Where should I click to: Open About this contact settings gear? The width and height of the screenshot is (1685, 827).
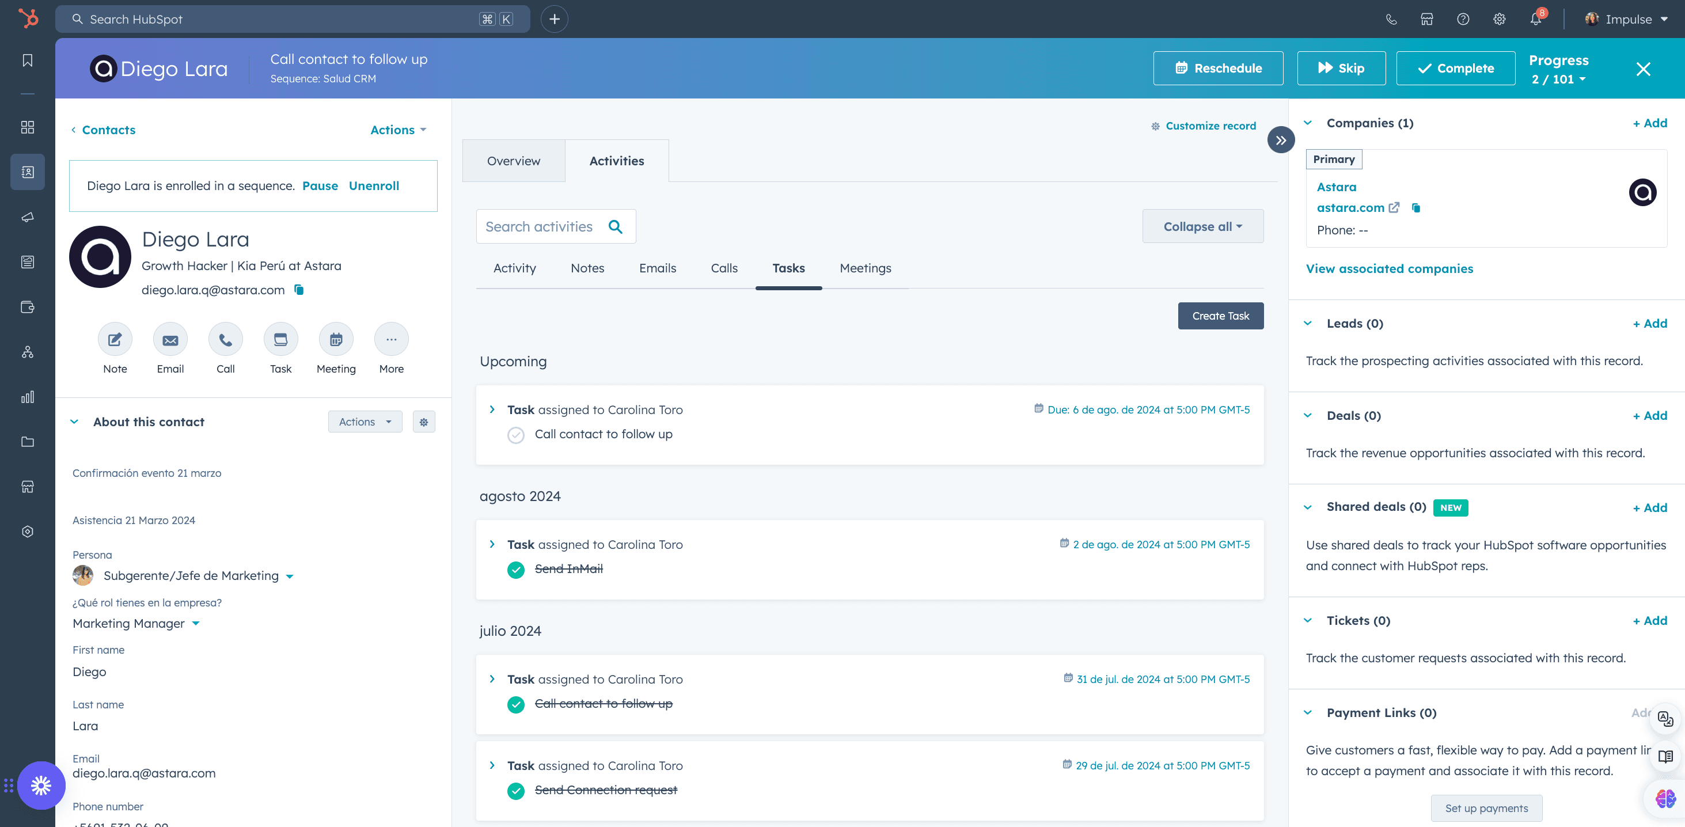click(x=424, y=422)
